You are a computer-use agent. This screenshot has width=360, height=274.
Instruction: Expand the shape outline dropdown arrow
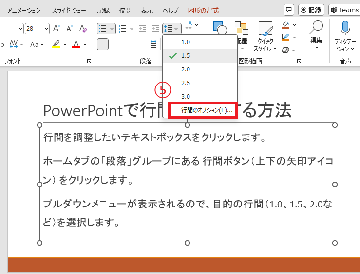295,37
